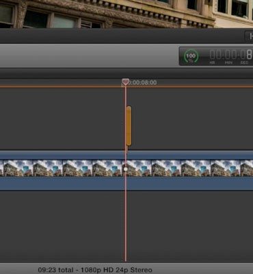
Task: Click the pink playhead handle on the ruler
Action: 125,82
